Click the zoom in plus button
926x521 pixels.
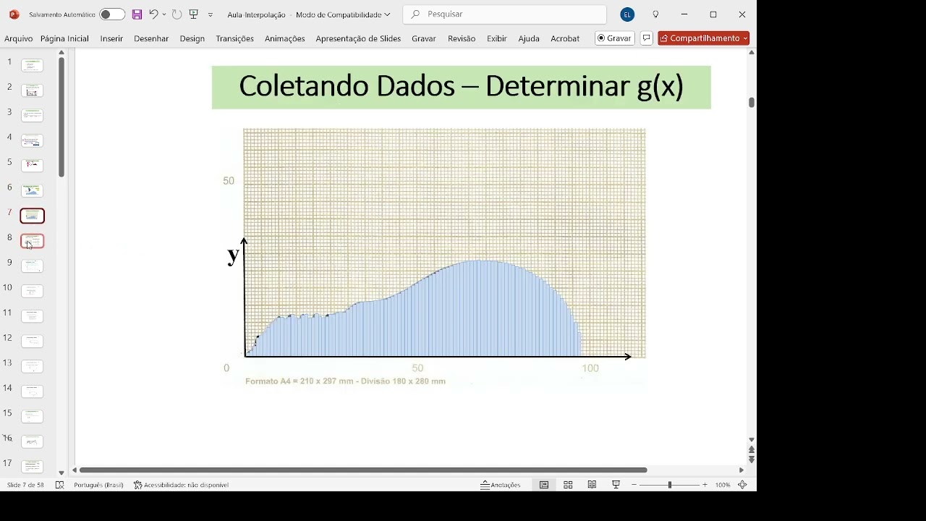[705, 485]
